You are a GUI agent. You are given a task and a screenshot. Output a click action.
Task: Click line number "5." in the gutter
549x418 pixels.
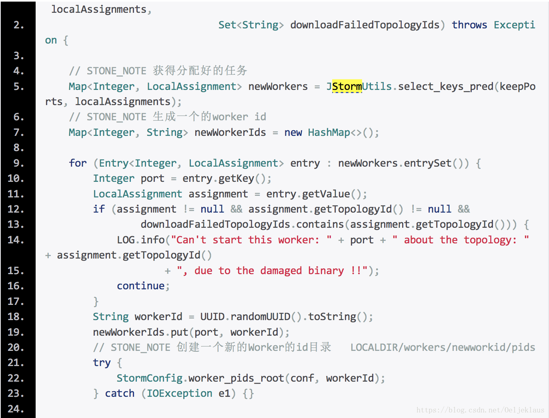point(19,86)
